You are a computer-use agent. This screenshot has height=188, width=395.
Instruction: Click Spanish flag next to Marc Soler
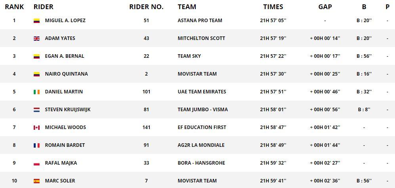coord(36,181)
